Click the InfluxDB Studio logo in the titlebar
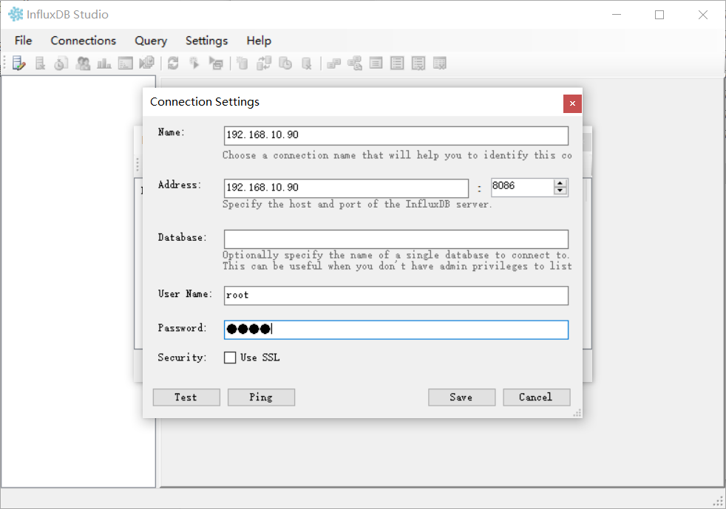Image resolution: width=726 pixels, height=509 pixels. tap(15, 14)
